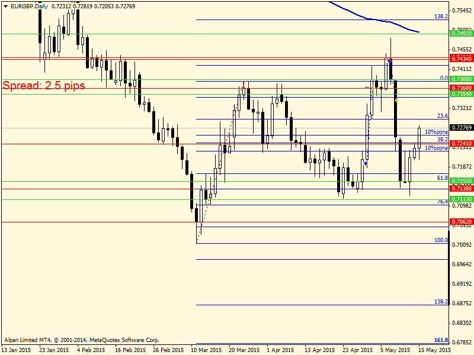Select the Fibonacci 0.0 level label
This screenshot has width=474, height=355.
444,78
